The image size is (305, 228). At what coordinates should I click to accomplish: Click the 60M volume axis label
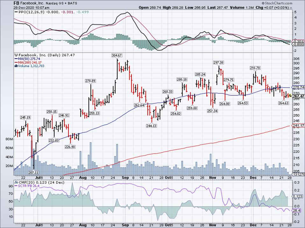click(x=9, y=148)
